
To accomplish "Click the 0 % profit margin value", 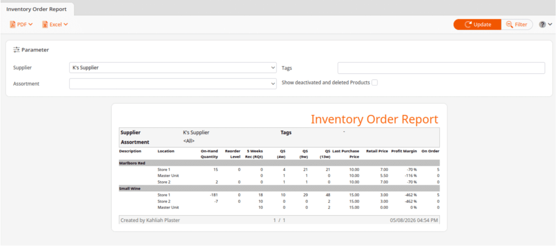I will pos(413,207).
